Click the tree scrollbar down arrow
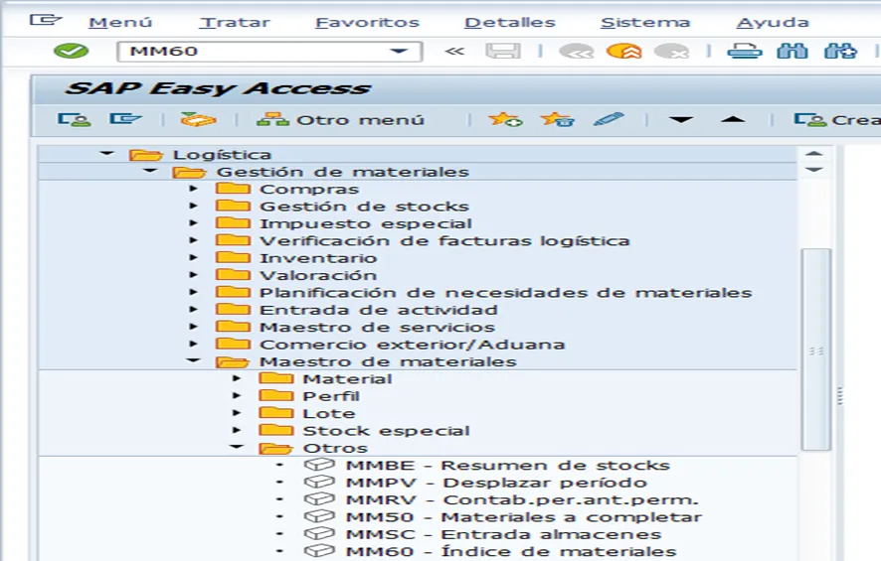The width and height of the screenshot is (881, 561). coord(813,169)
